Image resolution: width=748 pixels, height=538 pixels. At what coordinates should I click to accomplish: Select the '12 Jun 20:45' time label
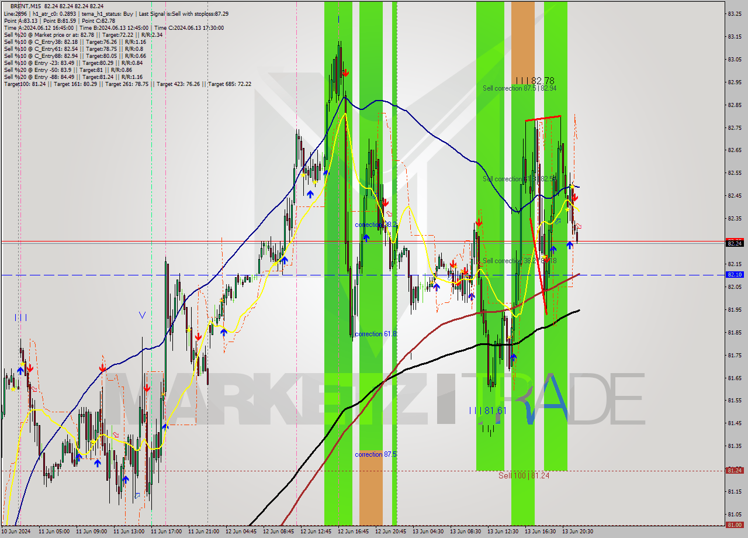tap(390, 532)
